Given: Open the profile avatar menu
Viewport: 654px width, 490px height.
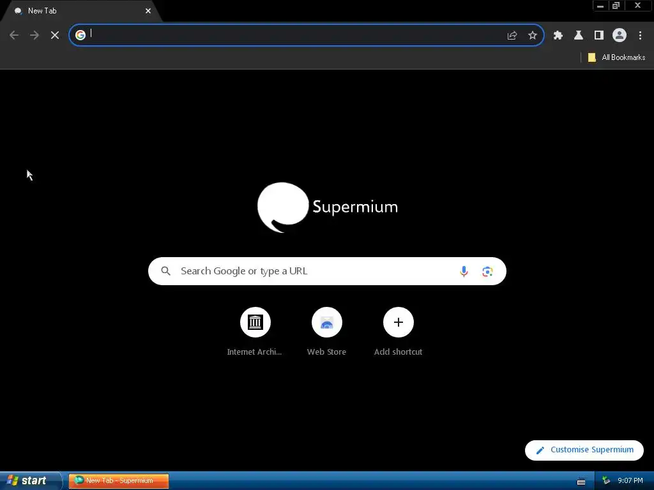Looking at the screenshot, I should 620,36.
